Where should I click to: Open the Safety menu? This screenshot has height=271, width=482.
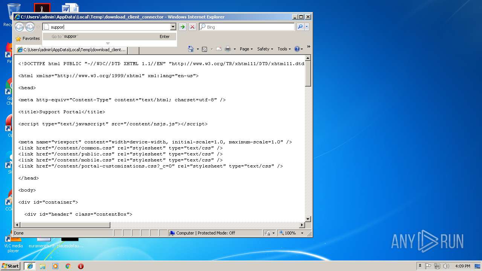(265, 49)
